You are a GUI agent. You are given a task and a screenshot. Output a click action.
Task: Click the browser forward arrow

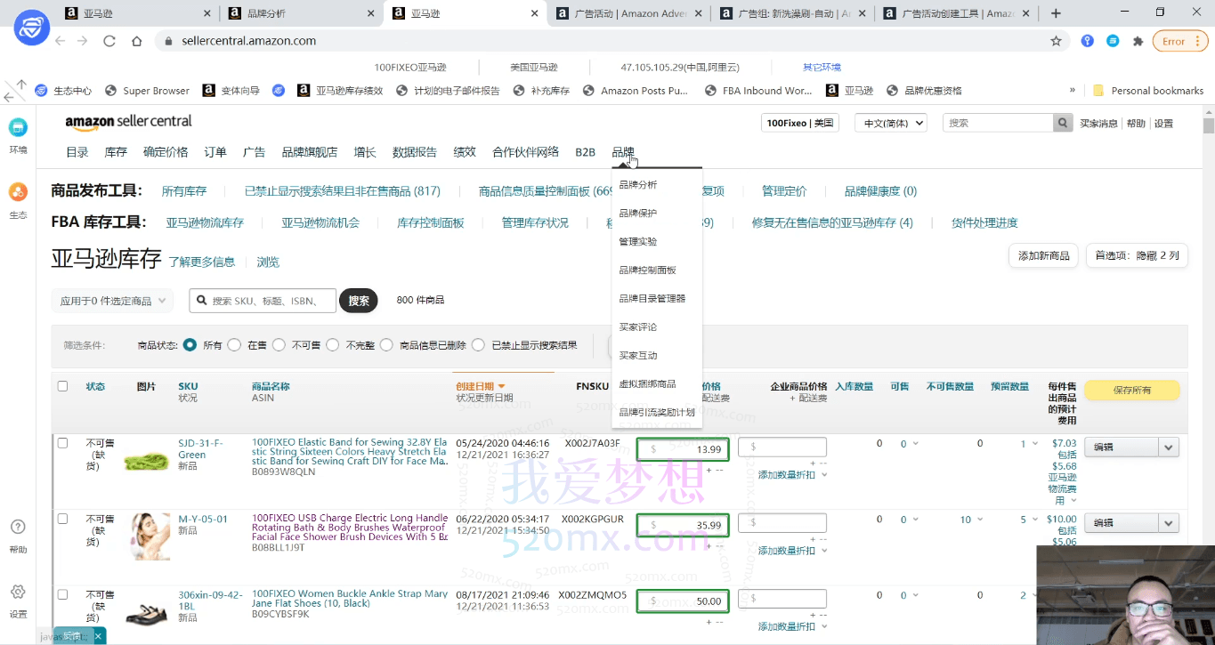pyautogui.click(x=83, y=41)
